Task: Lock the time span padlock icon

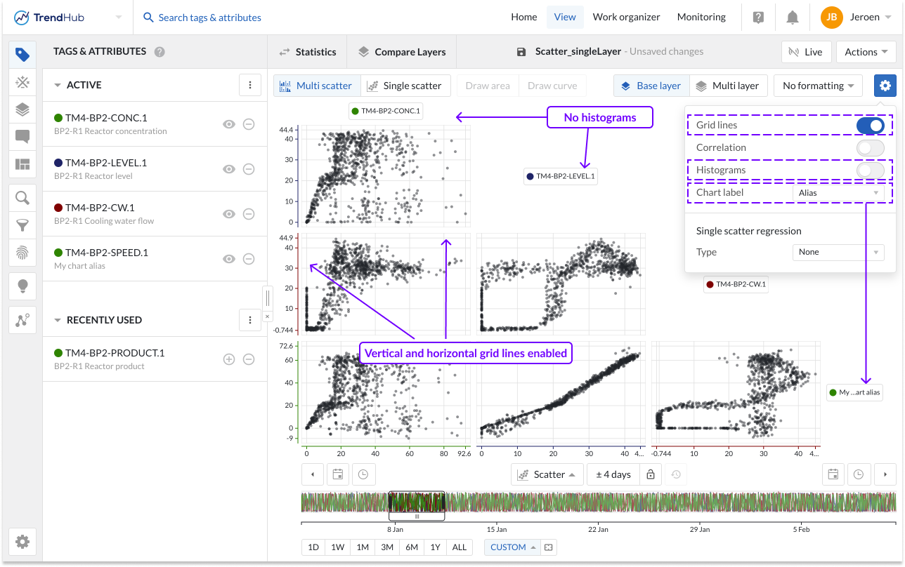Action: [x=651, y=474]
